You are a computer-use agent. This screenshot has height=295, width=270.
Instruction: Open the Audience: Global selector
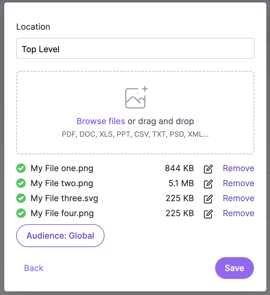(x=60, y=236)
